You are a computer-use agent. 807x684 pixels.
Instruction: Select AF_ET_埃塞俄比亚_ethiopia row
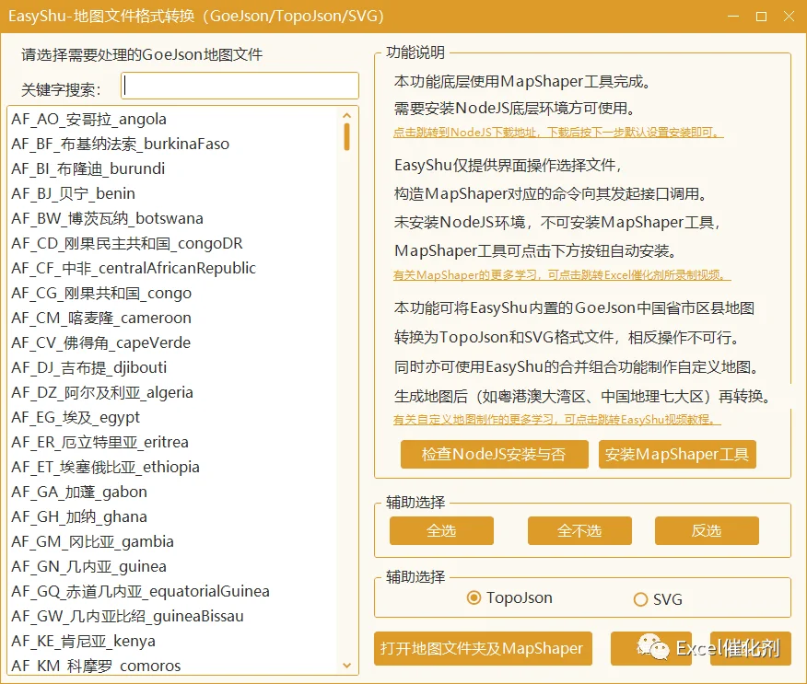(174, 467)
